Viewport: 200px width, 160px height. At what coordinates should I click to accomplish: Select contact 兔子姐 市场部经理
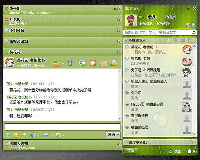pyautogui.click(x=158, y=72)
